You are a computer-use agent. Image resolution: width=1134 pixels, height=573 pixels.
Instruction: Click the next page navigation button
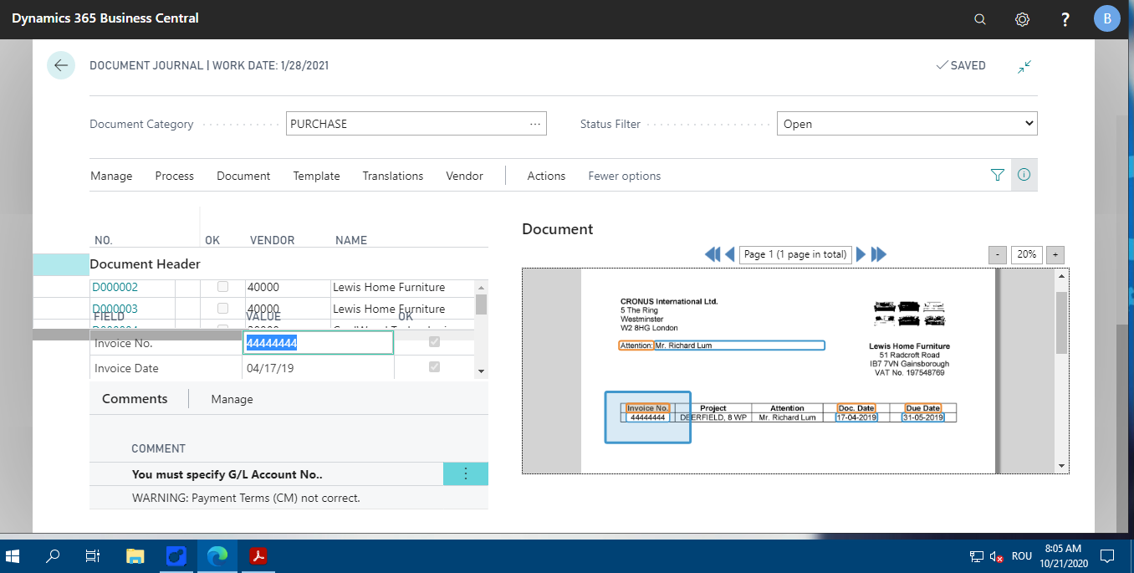[x=861, y=254]
